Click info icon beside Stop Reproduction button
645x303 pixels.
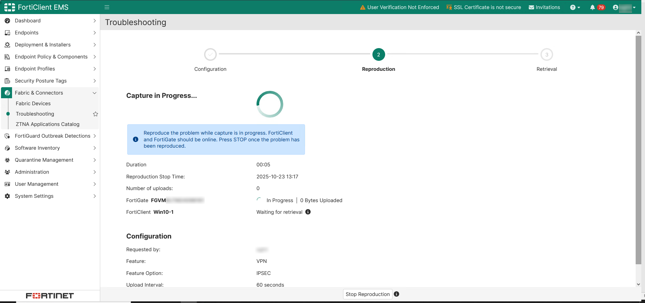396,294
